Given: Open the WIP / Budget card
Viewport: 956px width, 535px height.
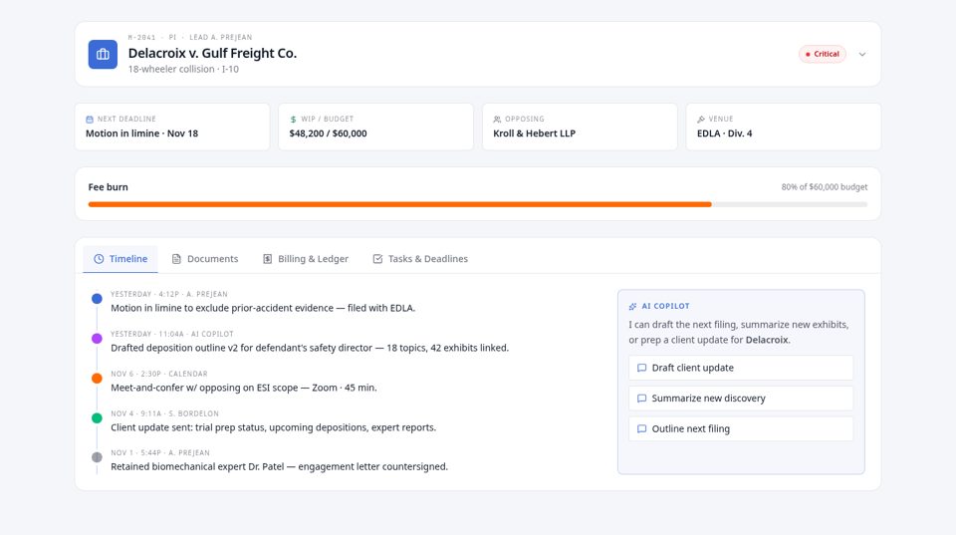Looking at the screenshot, I should coord(375,127).
